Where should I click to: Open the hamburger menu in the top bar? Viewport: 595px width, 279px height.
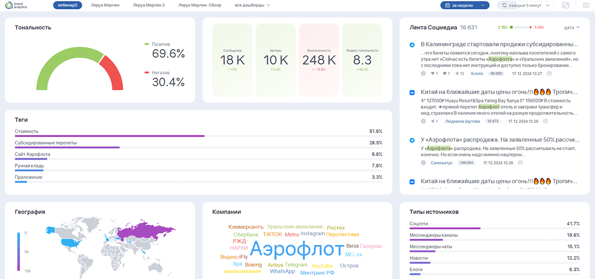tap(586, 5)
